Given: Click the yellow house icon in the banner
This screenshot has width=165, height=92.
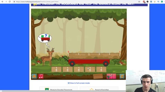Looking at the screenshot, I should pos(35,4).
